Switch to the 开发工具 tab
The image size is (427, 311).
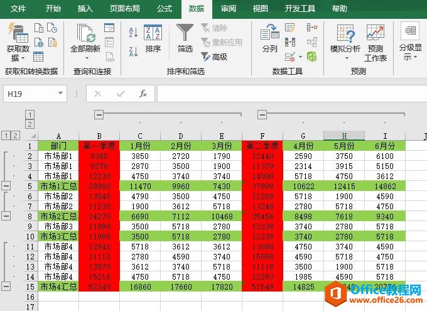pyautogui.click(x=300, y=9)
